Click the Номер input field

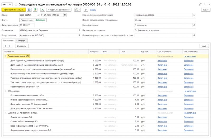tap(28, 15)
